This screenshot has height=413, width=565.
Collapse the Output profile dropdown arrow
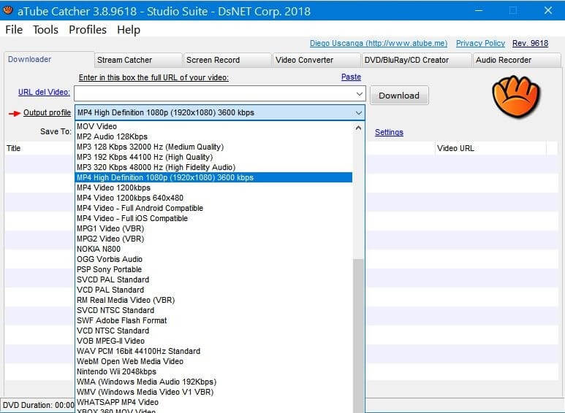point(359,112)
